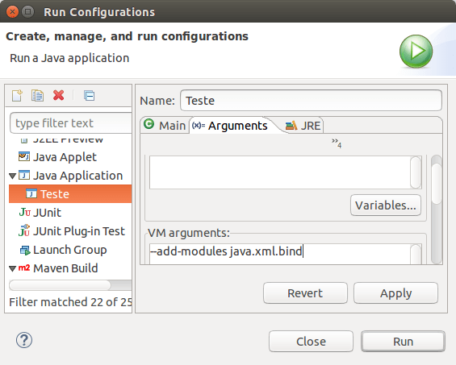
Task: Click the Arguments tab vertical scrollbar
Action: pos(437,209)
